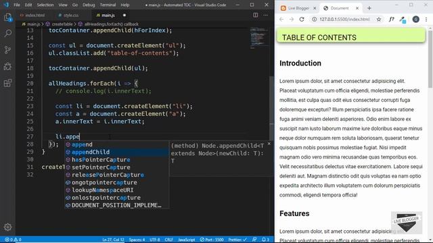Click the browser page vertical scrollbar

coord(430,59)
